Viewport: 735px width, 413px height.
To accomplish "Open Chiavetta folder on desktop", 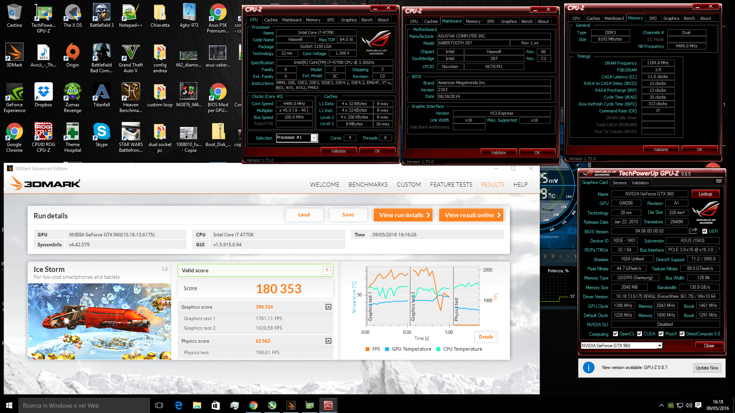I will (160, 16).
